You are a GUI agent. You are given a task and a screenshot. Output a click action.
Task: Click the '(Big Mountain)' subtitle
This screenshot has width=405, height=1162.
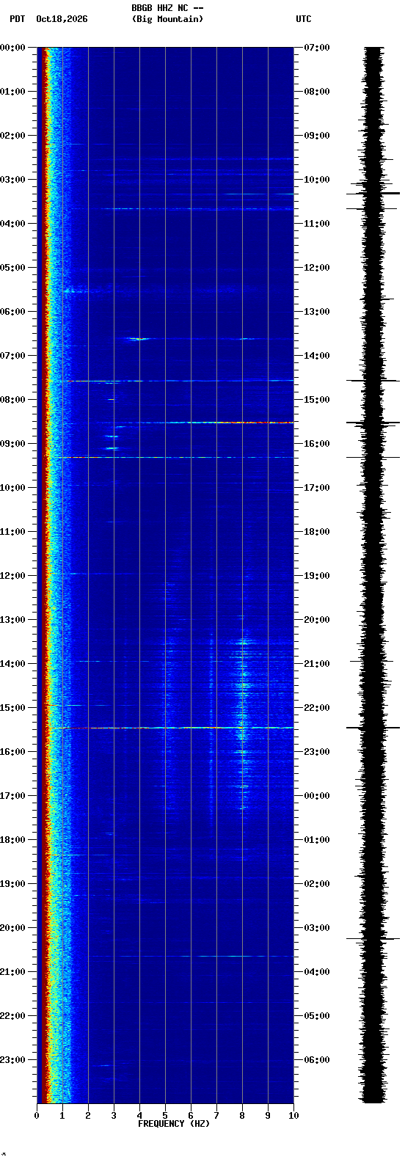[x=167, y=19]
